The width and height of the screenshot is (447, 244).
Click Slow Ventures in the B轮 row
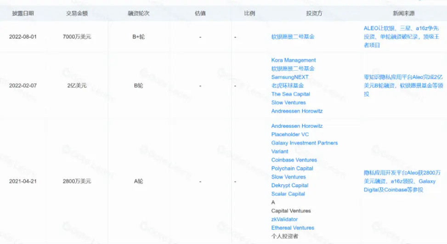[x=289, y=102]
